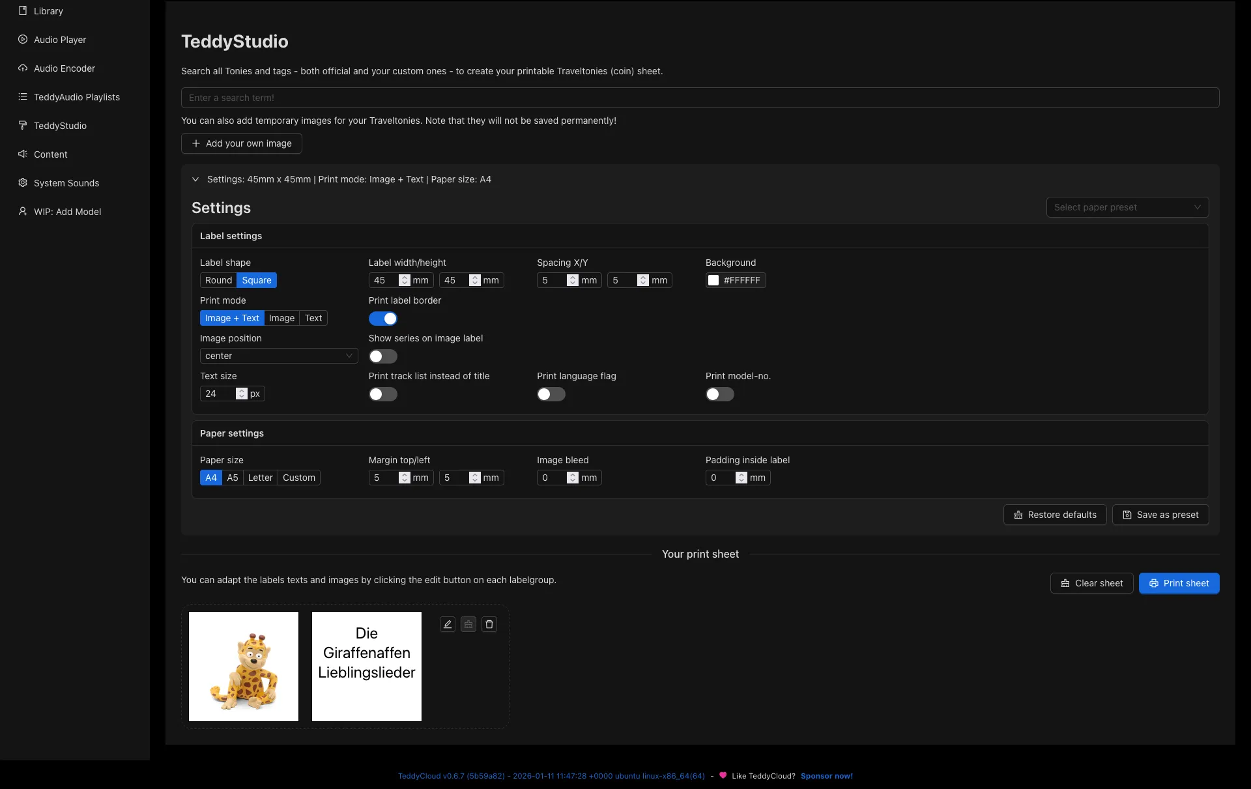Select Audio Encoder in the sidebar

(63, 68)
